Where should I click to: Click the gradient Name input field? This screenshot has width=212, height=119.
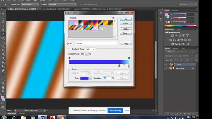click(96, 43)
